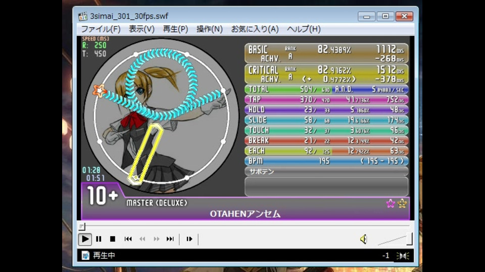The height and width of the screenshot is (272, 485).
Task: Click the orange star slide note
Action: click(x=100, y=91)
